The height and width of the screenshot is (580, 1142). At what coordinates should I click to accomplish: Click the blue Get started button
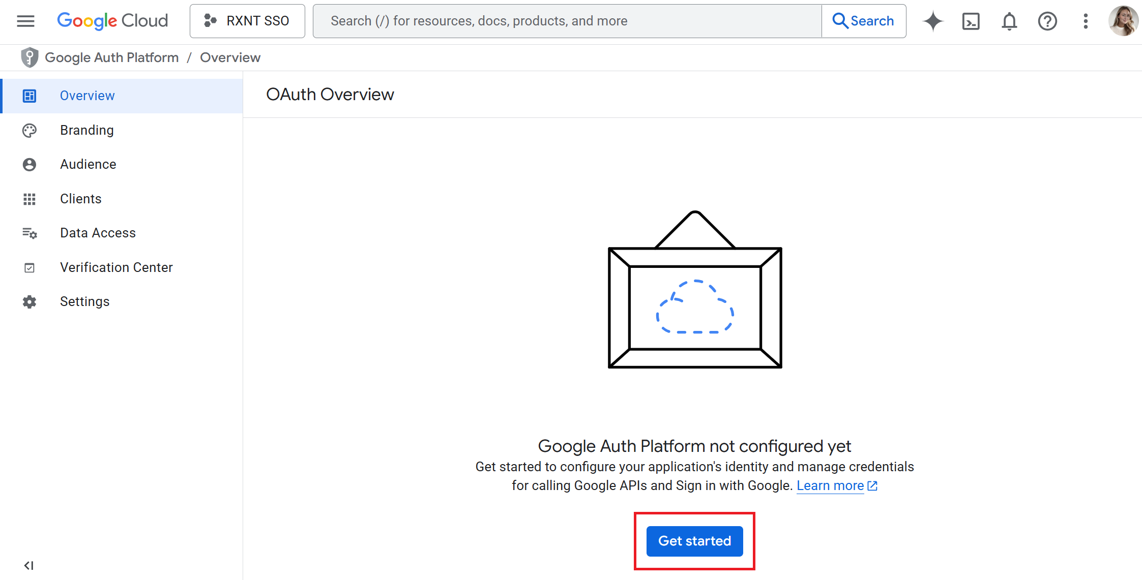coord(694,541)
